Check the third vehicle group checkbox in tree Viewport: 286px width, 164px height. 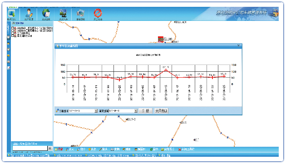click(13, 33)
